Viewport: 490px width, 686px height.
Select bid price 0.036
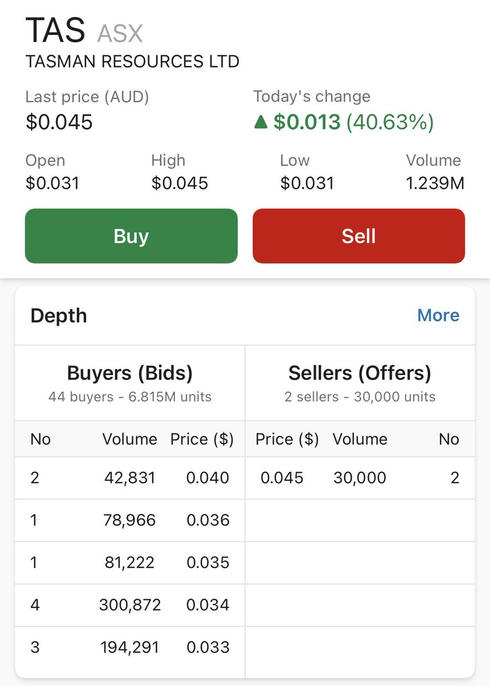click(208, 520)
